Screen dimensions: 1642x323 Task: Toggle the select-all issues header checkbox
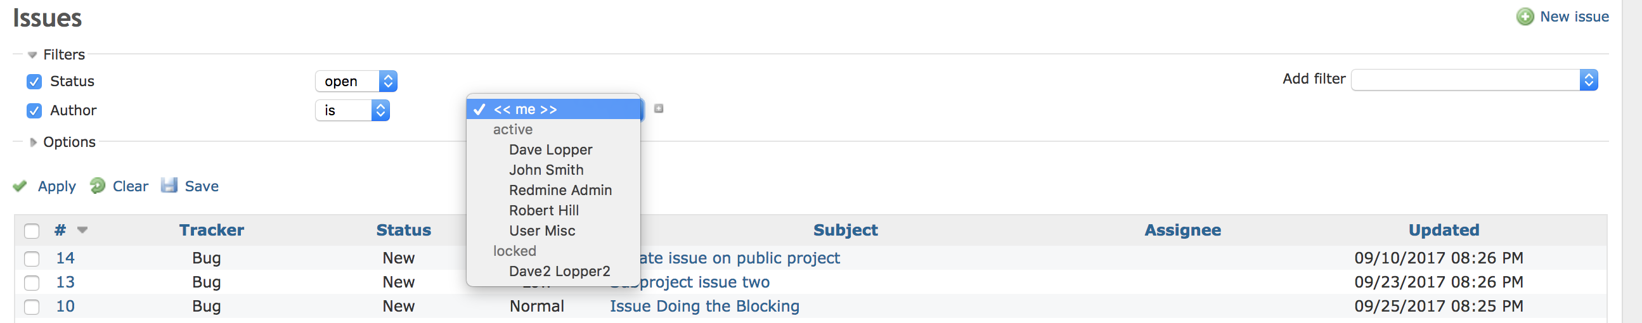click(x=32, y=231)
